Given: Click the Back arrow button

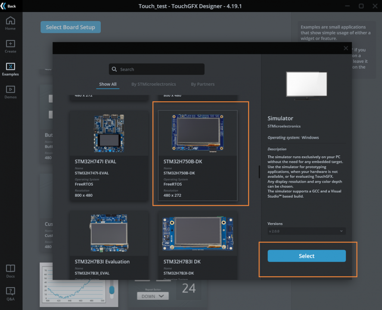Looking at the screenshot, I should (8, 6).
